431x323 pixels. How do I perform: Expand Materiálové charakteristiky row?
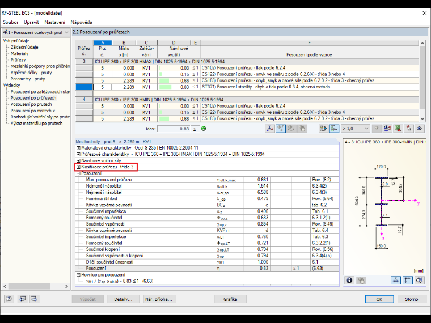coord(78,148)
